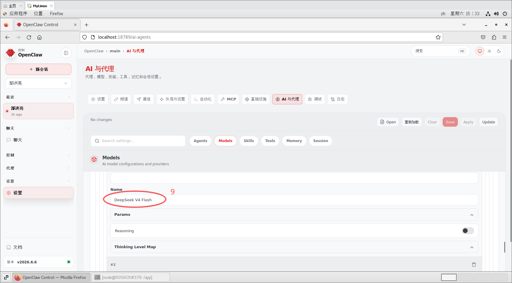
Task: Click the Firefox forward arrow
Action: click(18, 37)
